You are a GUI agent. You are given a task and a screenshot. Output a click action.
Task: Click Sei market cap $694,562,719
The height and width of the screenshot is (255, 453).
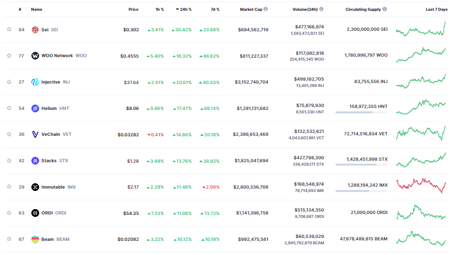tap(253, 30)
